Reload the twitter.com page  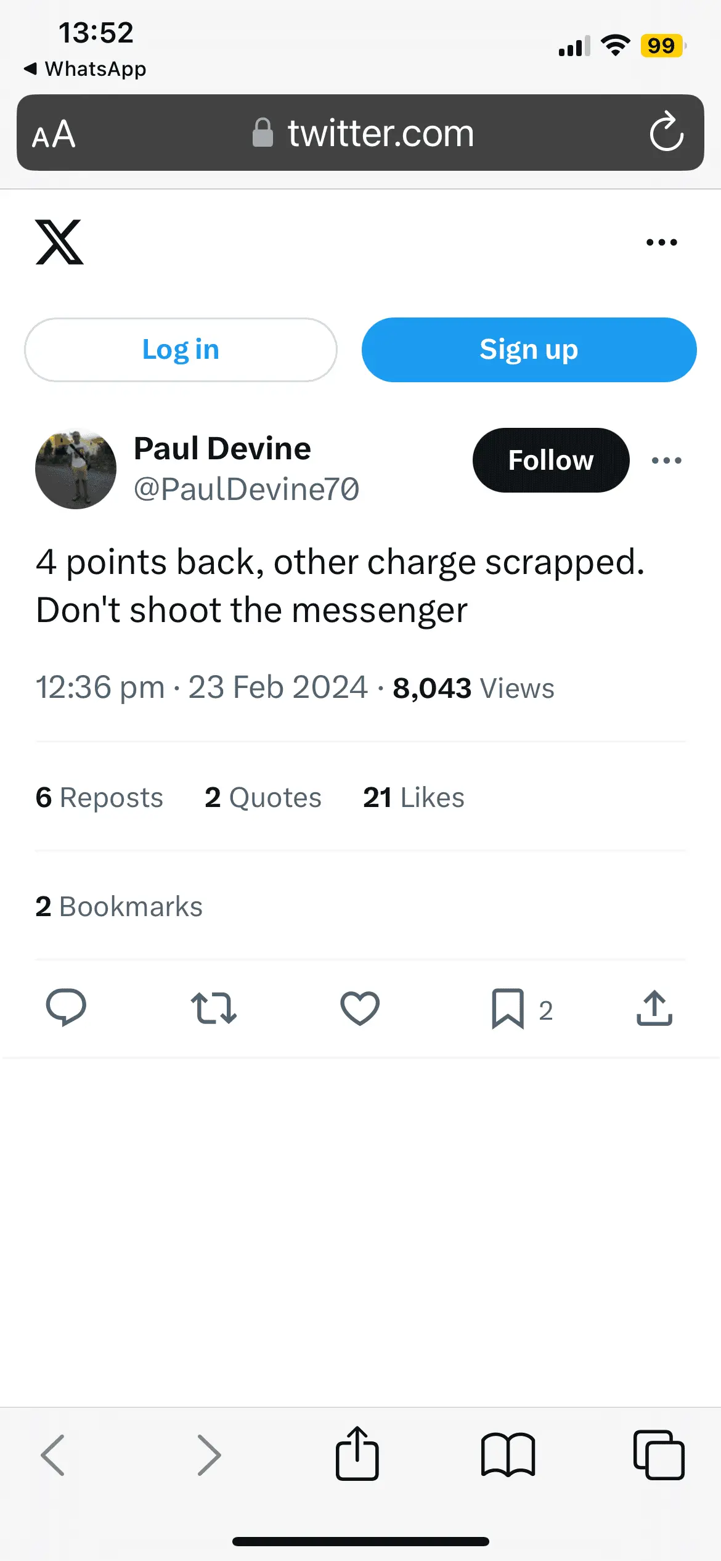point(666,132)
